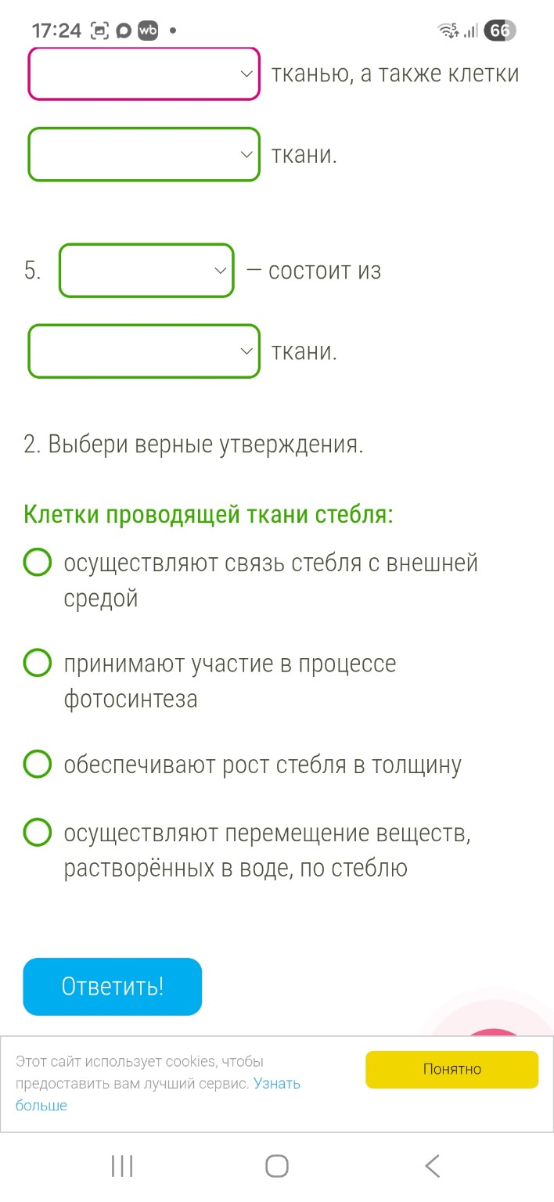
Task: Select answer about связь стебля с внешней средой
Action: coord(37,562)
